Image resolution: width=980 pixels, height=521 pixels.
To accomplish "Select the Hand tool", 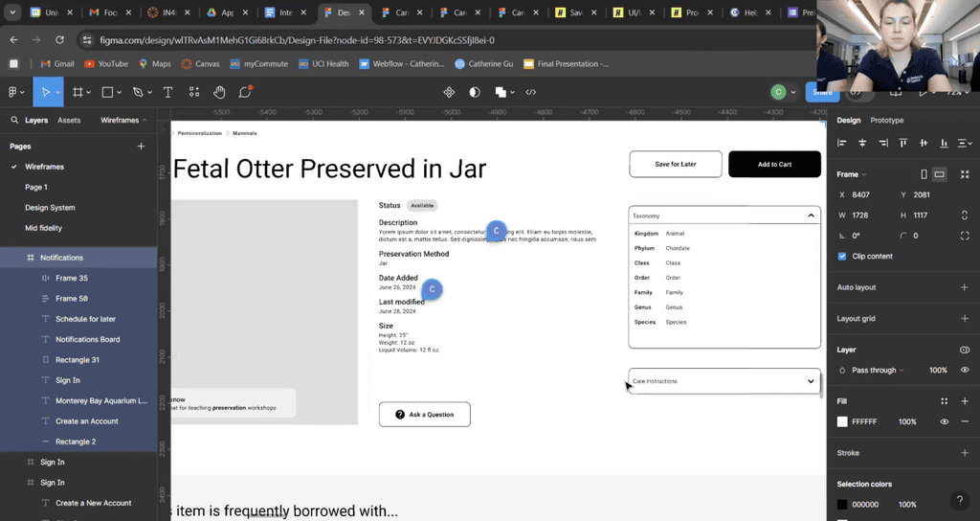I will [x=219, y=93].
